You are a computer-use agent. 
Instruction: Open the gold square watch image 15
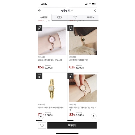tap(52, 88)
